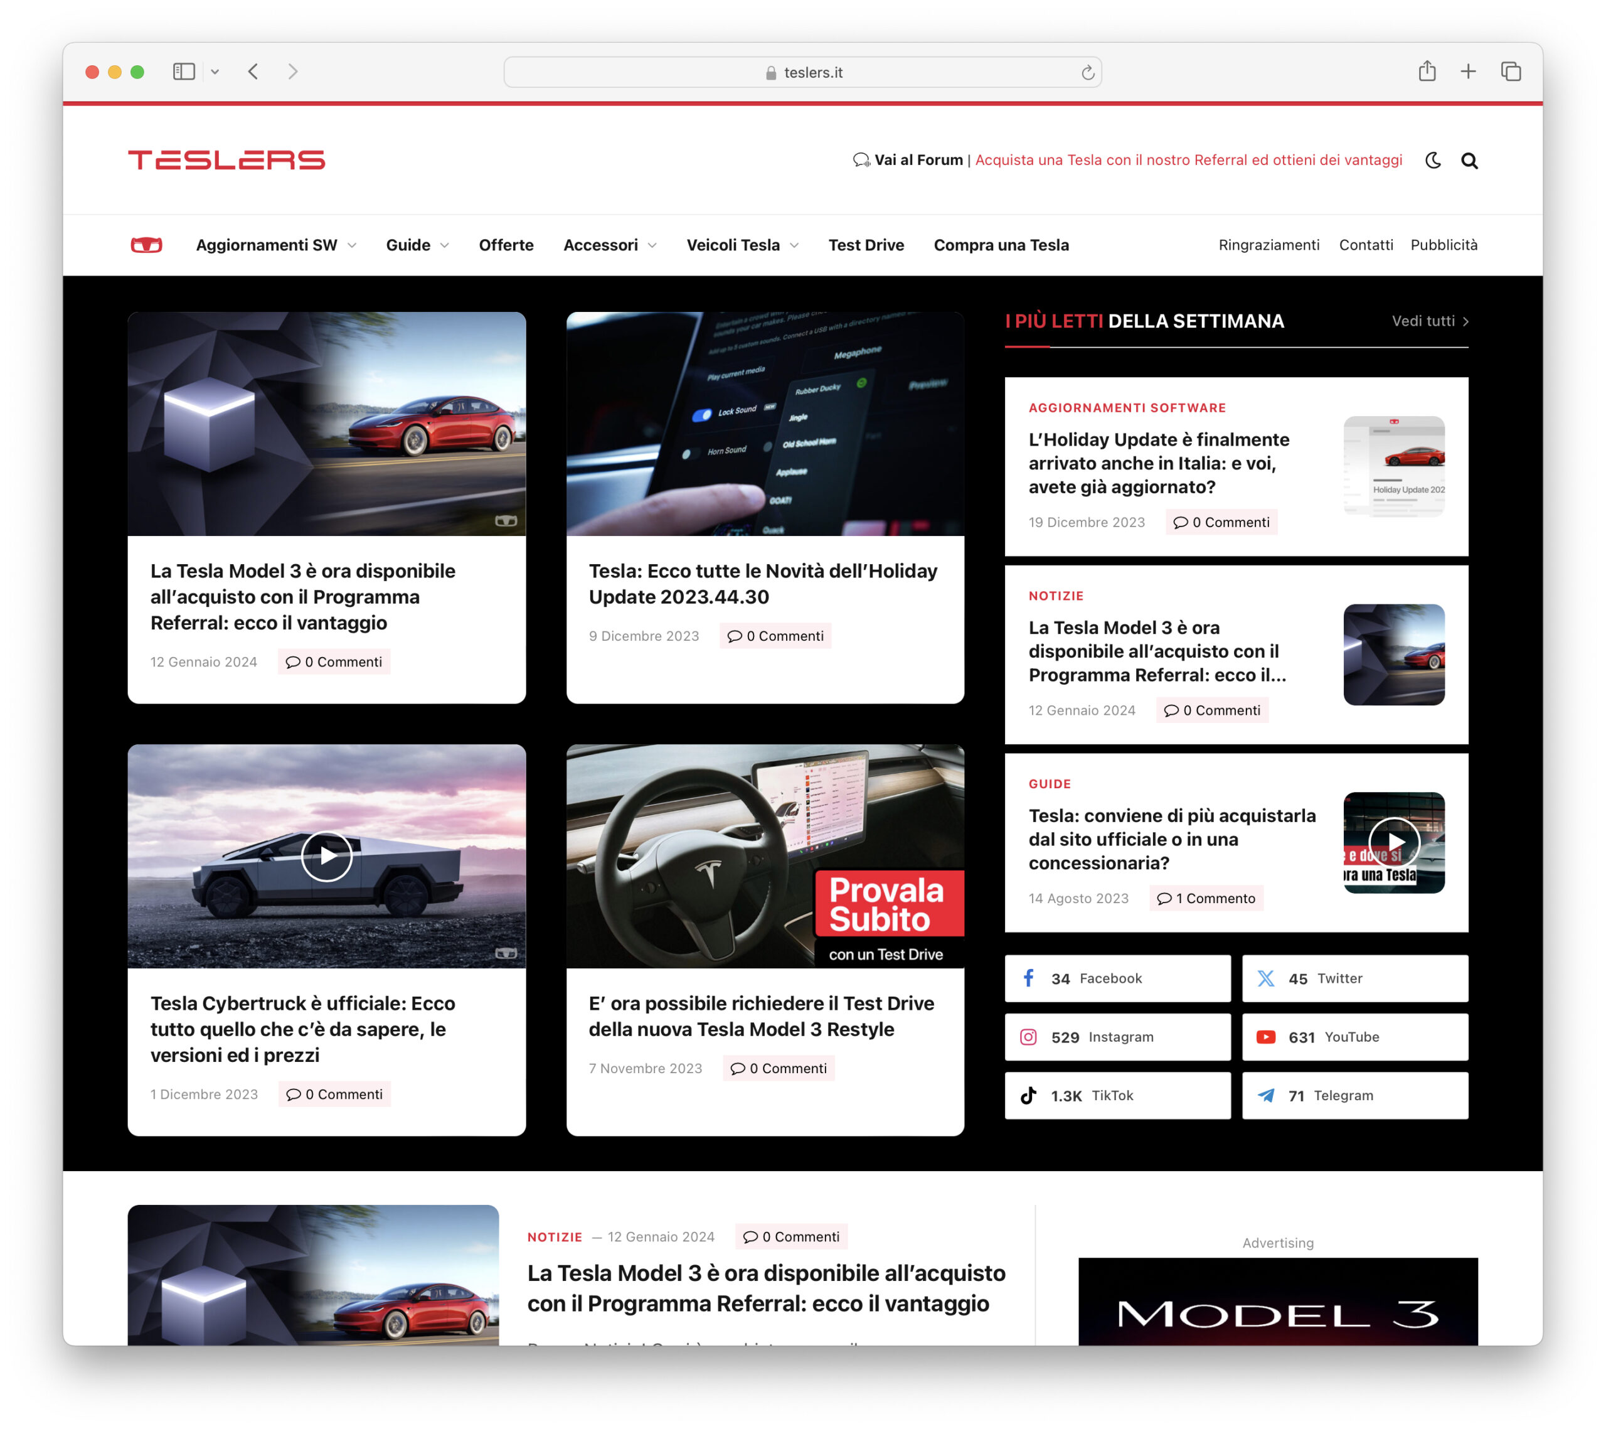Click the Teslers red logo

point(226,161)
